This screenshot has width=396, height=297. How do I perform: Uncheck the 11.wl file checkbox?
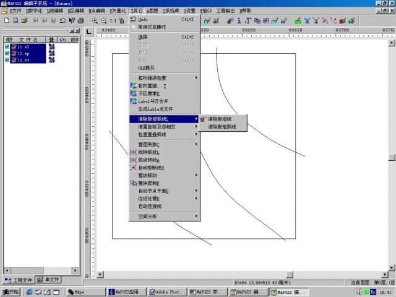point(7,47)
